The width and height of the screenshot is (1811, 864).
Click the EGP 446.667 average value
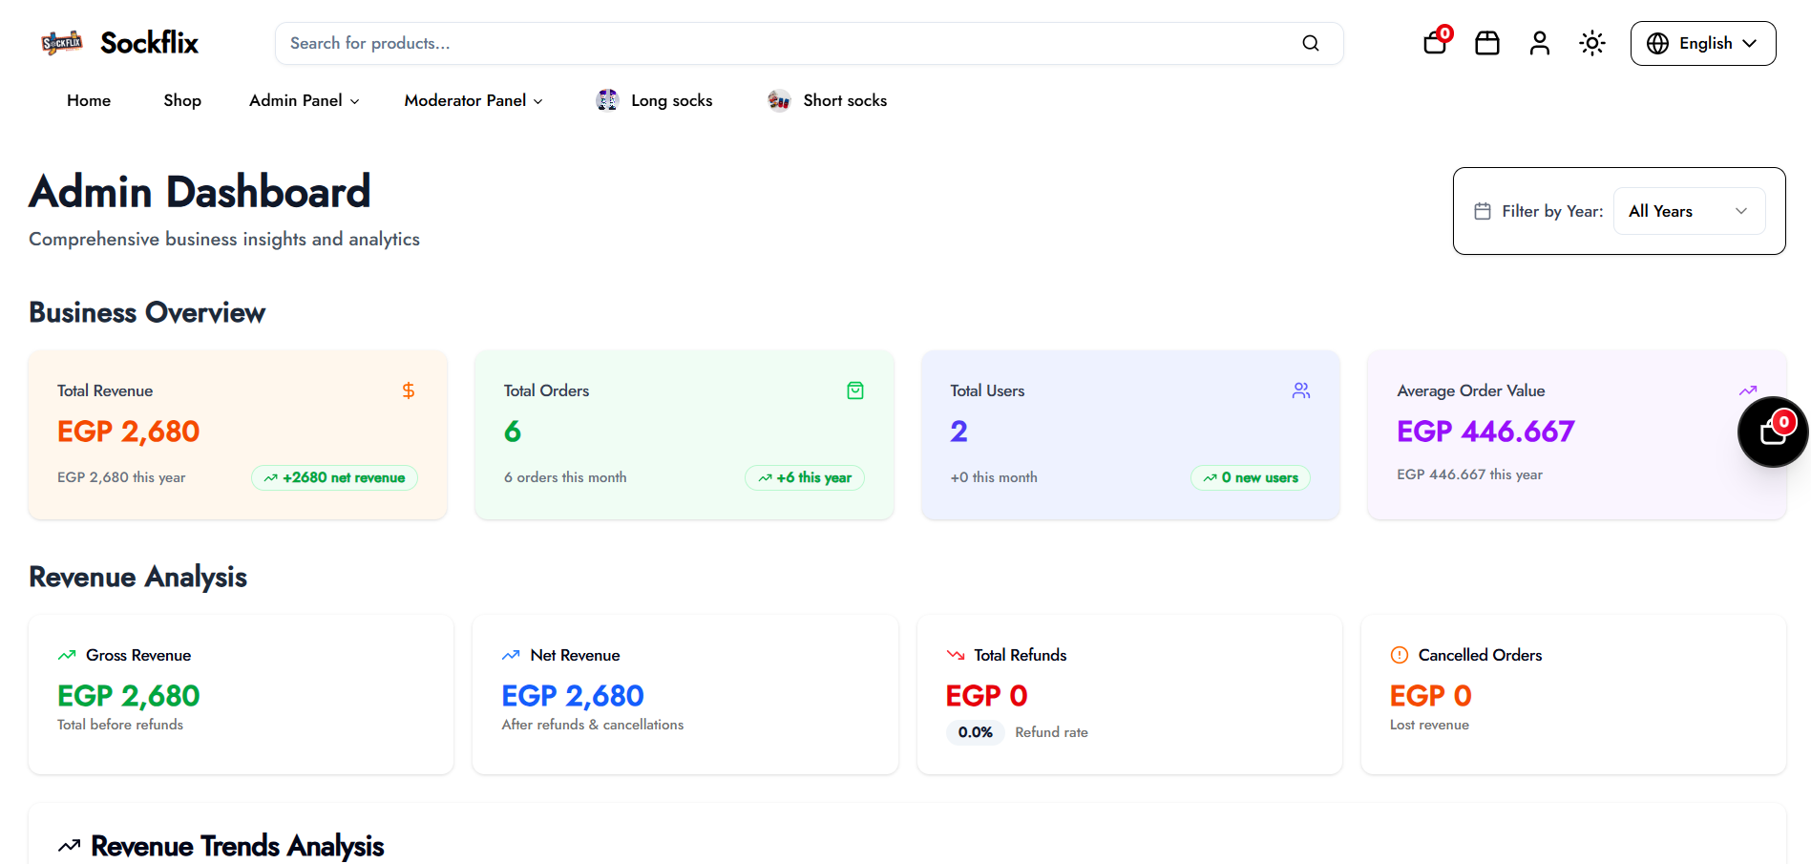(x=1485, y=432)
